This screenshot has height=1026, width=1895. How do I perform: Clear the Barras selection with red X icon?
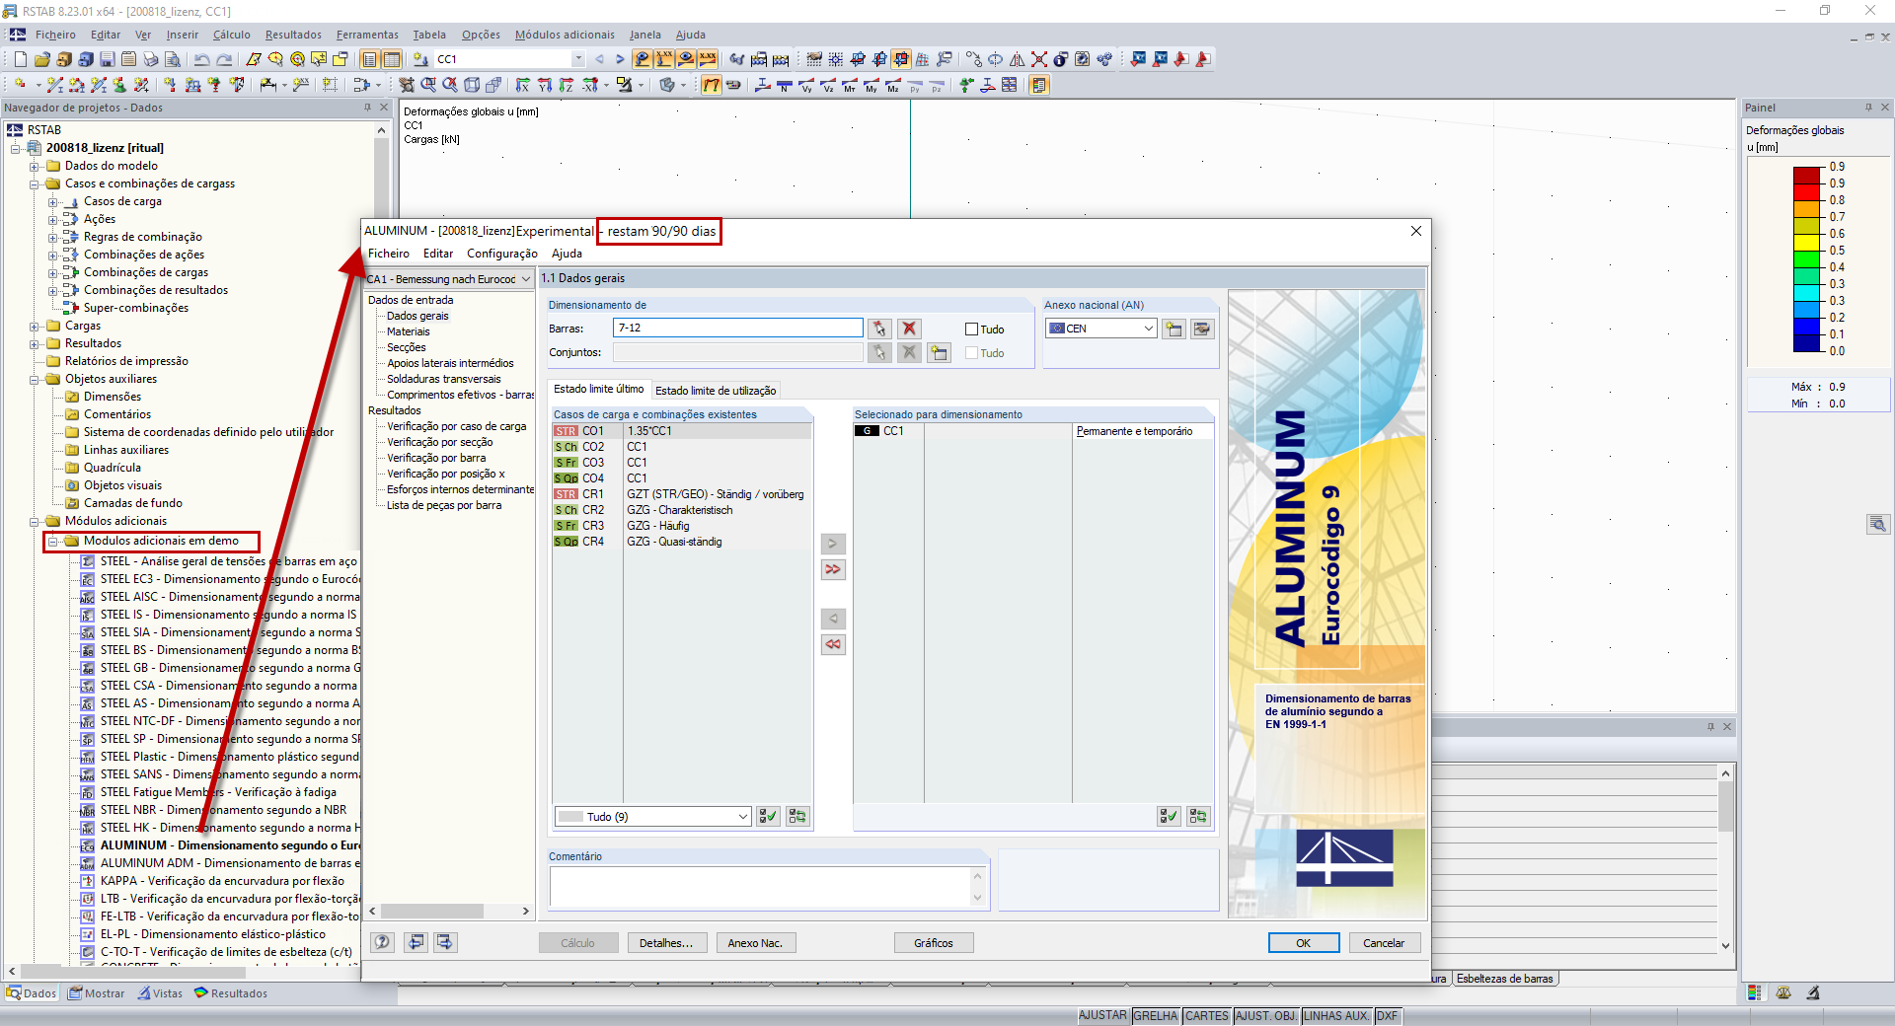point(909,329)
